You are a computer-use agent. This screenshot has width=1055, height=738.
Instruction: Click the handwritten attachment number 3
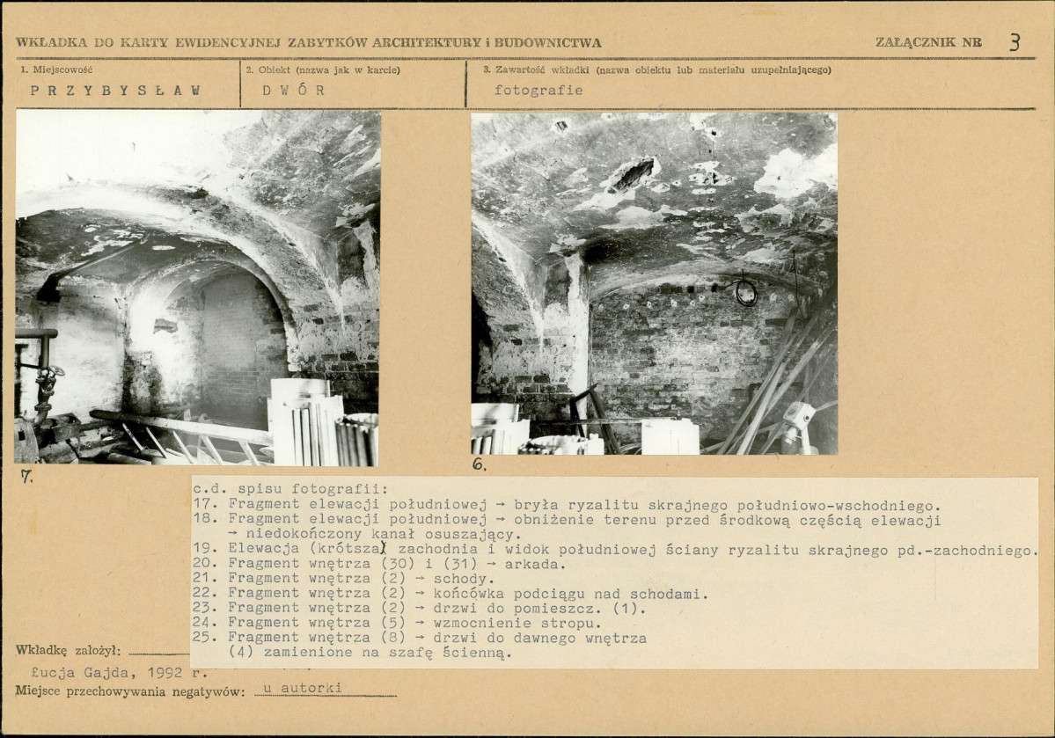pos(1015,42)
